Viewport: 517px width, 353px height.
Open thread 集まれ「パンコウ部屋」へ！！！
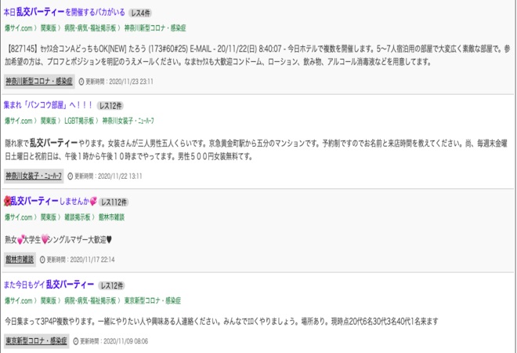49,105
